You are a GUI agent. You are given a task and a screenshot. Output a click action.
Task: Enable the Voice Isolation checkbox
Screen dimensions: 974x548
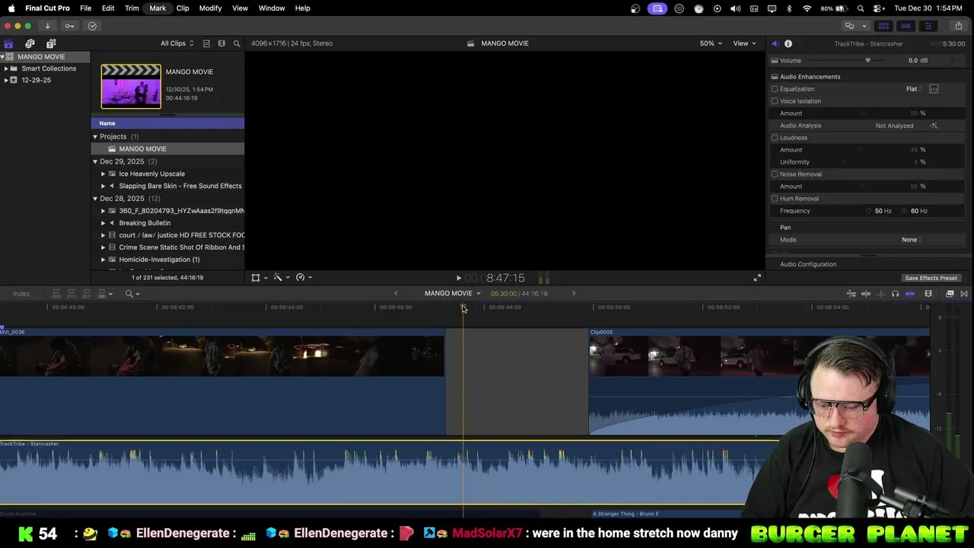[775, 101]
